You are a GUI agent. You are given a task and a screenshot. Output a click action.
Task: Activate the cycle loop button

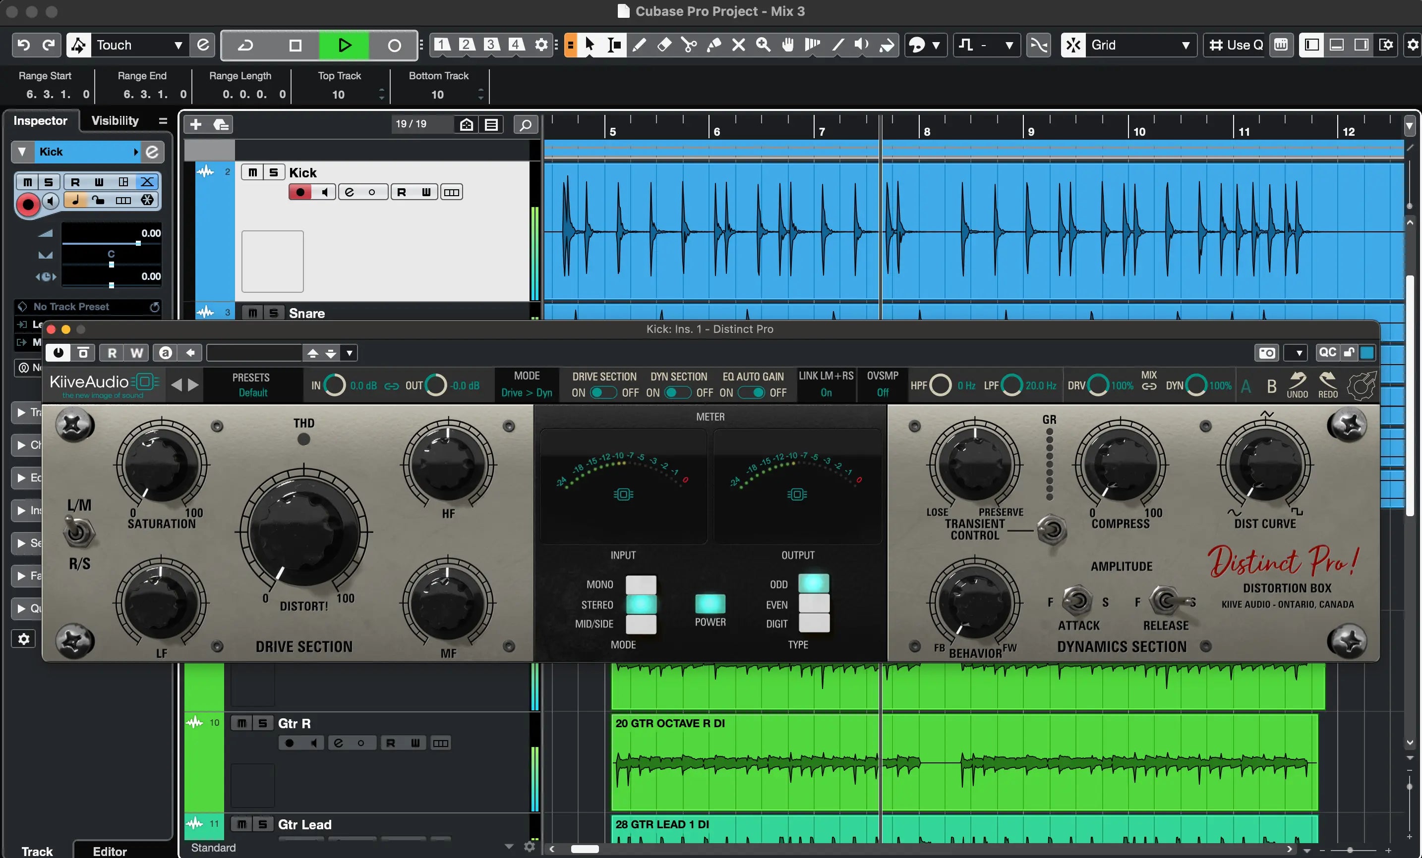coord(246,45)
